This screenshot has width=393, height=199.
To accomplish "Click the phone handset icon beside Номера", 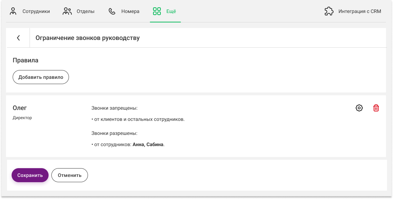I will pyautogui.click(x=112, y=11).
